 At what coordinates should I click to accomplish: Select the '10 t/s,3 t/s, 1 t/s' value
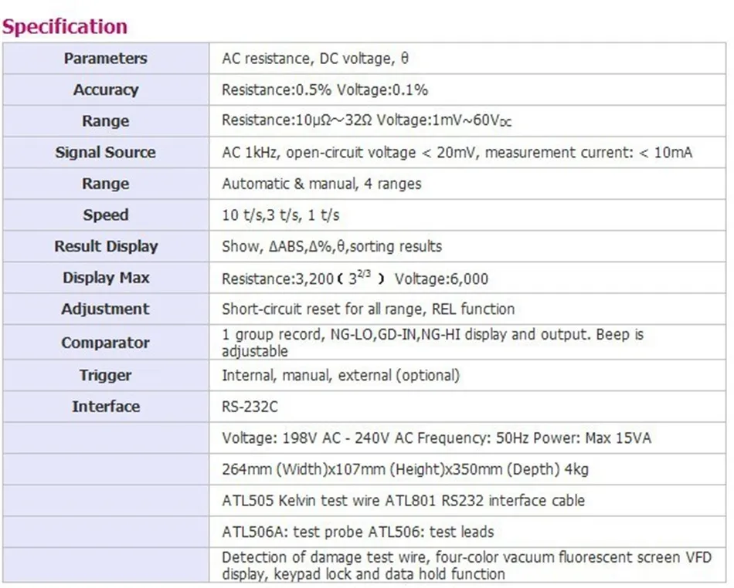point(280,215)
